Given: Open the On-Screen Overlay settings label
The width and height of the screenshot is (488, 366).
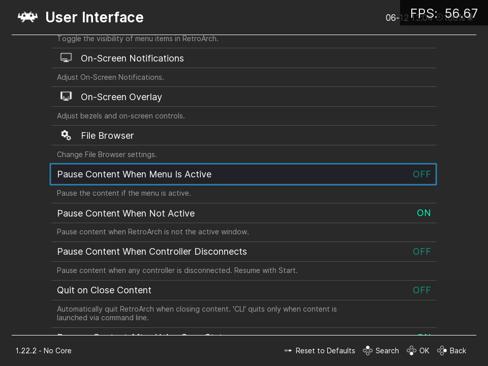Looking at the screenshot, I should pos(121,97).
